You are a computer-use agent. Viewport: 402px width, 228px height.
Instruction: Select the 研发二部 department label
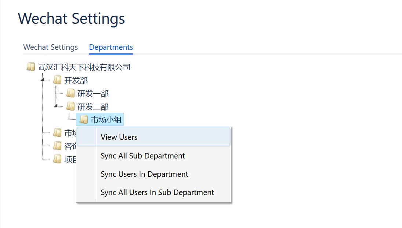click(93, 107)
